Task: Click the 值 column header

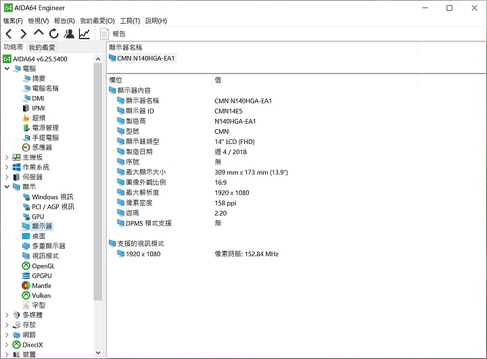Action: (218, 80)
